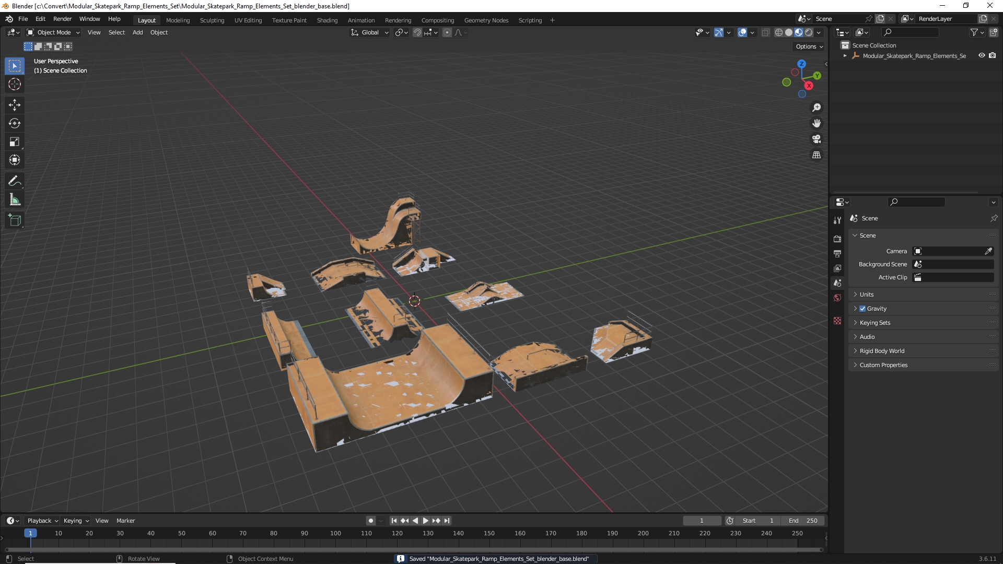Screen dimensions: 1003x564
Task: Open the timeline Marker menu
Action: 125,521
